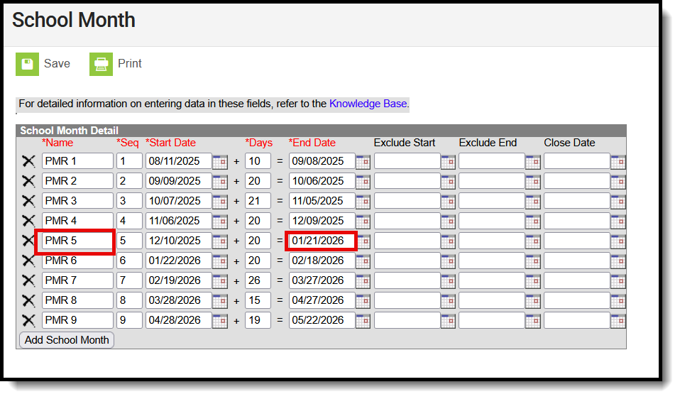This screenshot has width=680, height=399.
Task: Open End Date calendar for PMR 2
Action: pos(363,182)
